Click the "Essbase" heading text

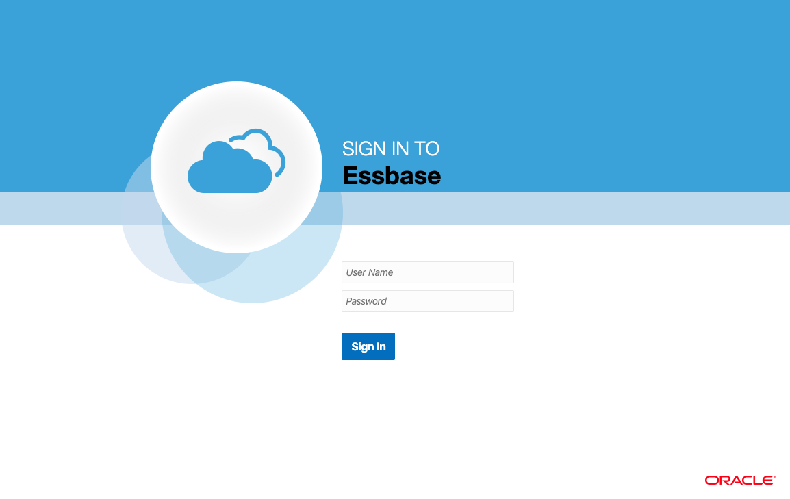(392, 176)
